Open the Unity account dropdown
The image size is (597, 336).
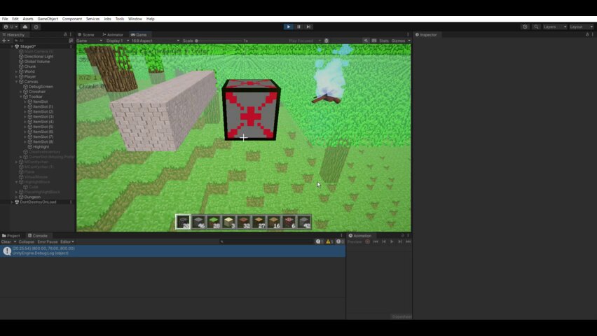[11, 27]
